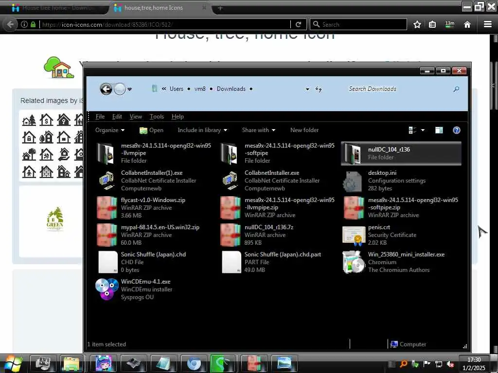This screenshot has height=373, width=498.
Task: Click the Downloads breadcrumb segment
Action: (231, 89)
